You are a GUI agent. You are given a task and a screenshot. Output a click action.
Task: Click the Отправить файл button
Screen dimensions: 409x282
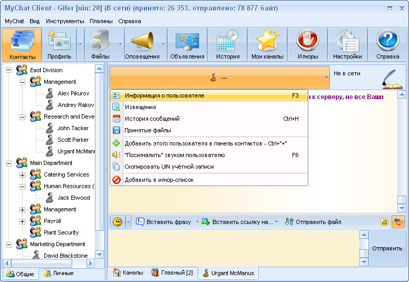coord(313,222)
